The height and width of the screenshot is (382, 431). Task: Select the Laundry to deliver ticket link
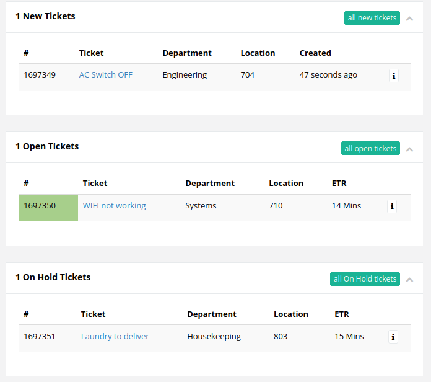point(115,337)
